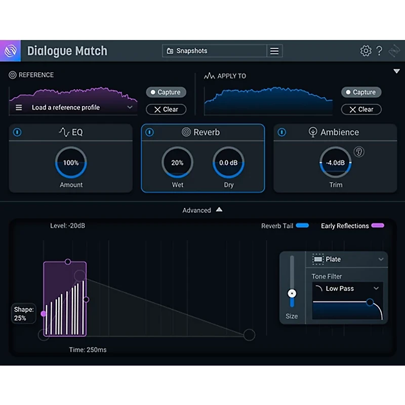Click the headphone audition icon near Ambience trim

359,152
